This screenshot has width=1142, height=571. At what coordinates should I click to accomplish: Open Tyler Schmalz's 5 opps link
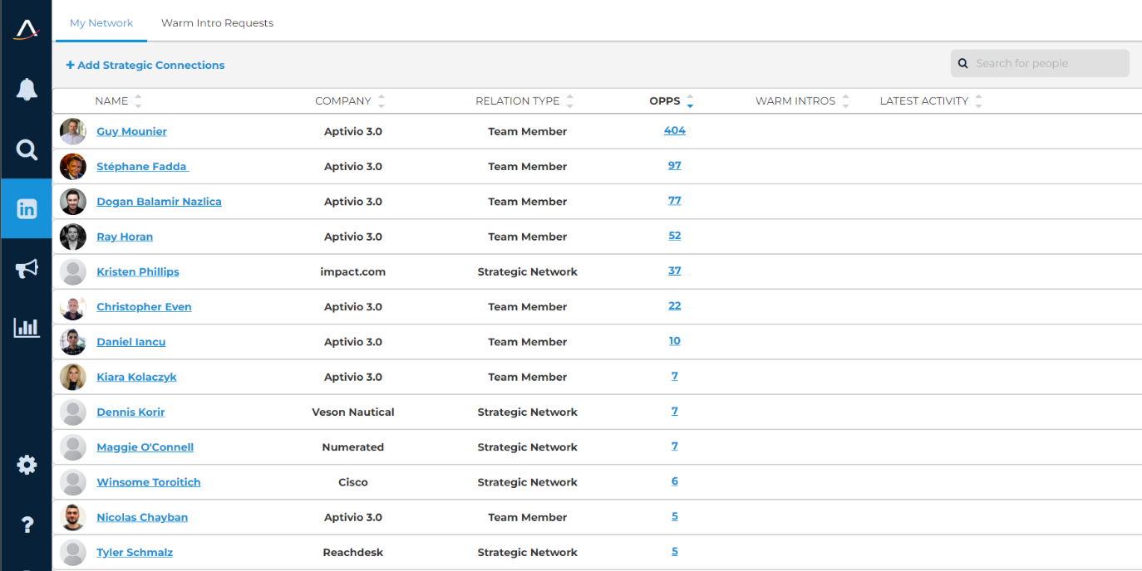click(x=675, y=551)
